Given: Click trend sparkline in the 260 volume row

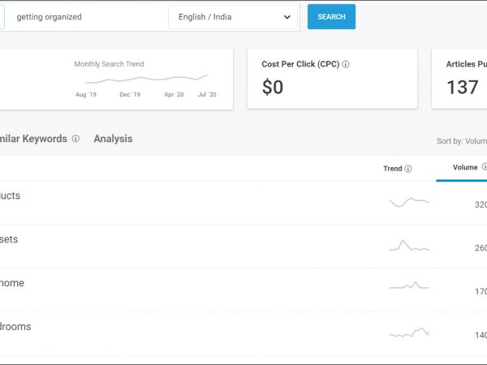Looking at the screenshot, I should (x=408, y=245).
